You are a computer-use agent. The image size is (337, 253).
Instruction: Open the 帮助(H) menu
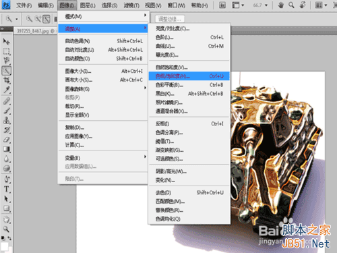[200, 5]
